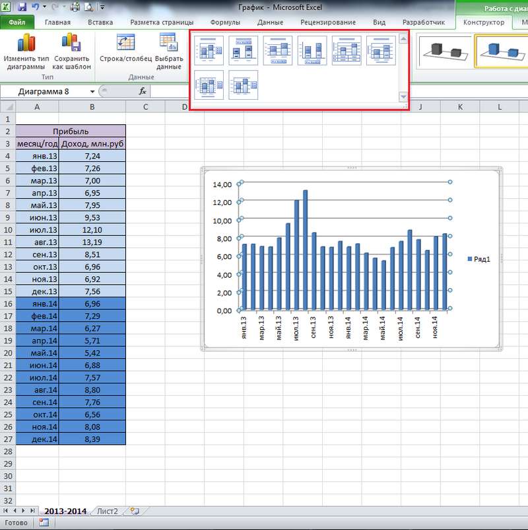Apply chart layout 5 thumbnail

pyautogui.click(x=346, y=51)
